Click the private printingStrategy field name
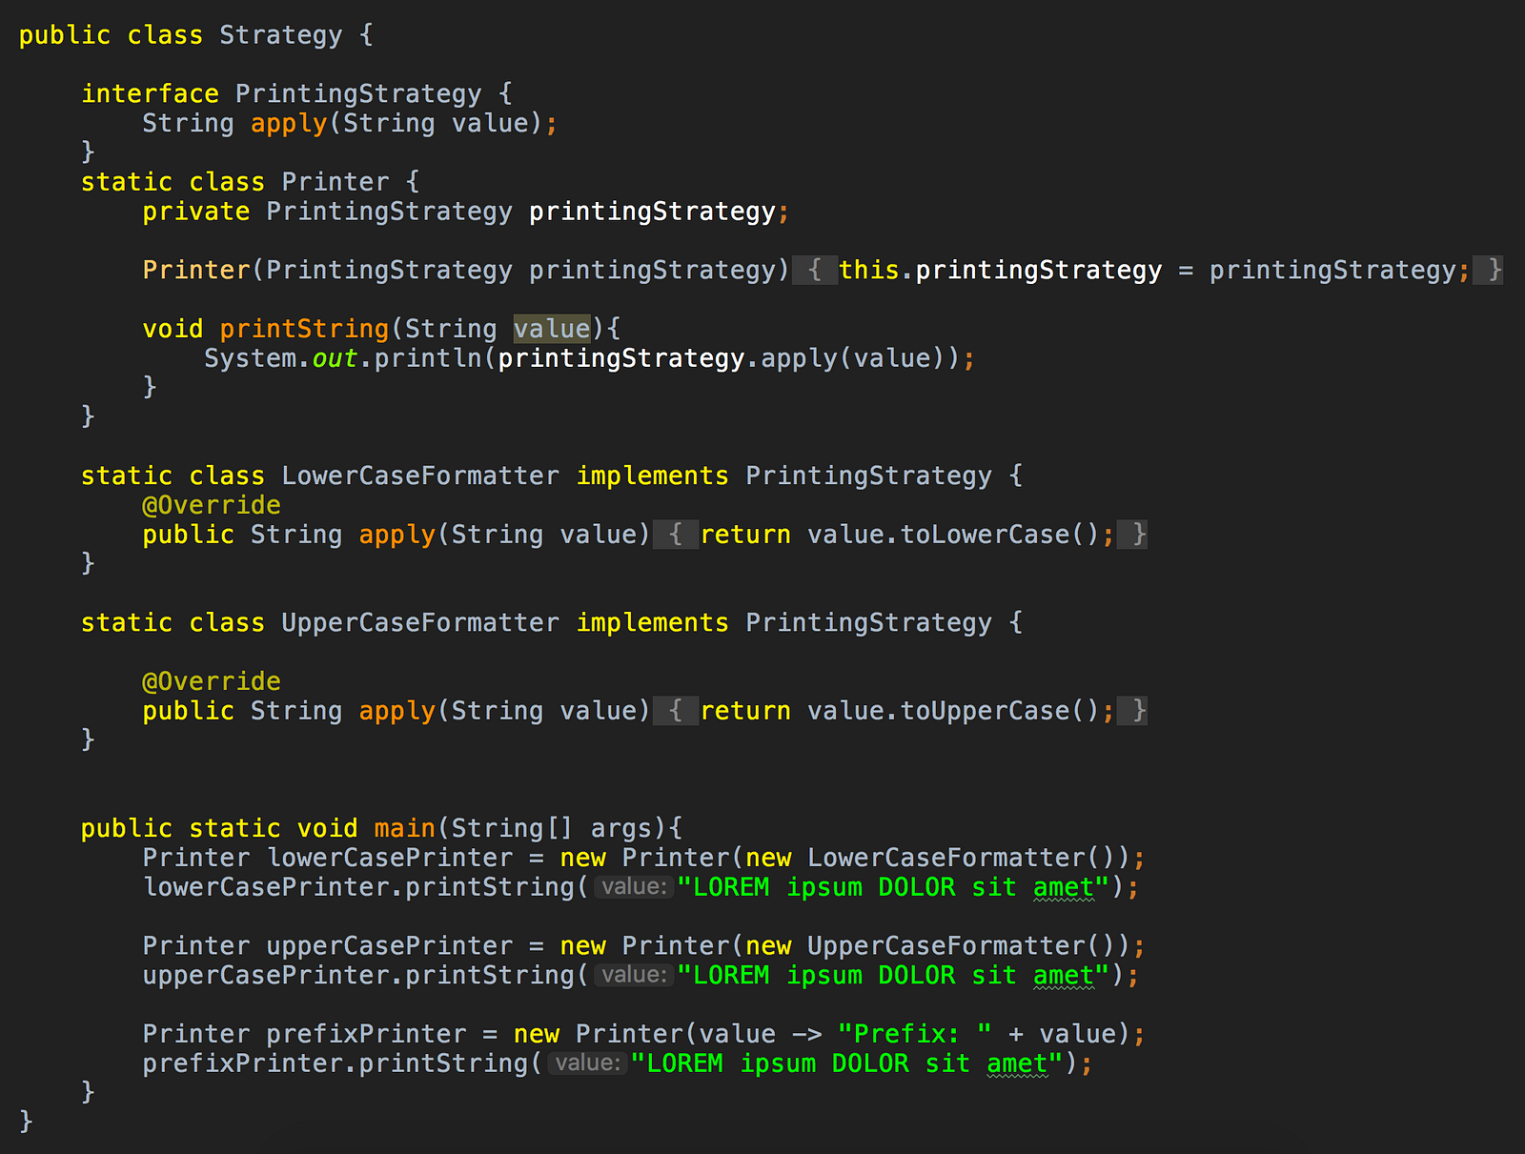Viewport: 1525px width, 1154px height. point(652,212)
